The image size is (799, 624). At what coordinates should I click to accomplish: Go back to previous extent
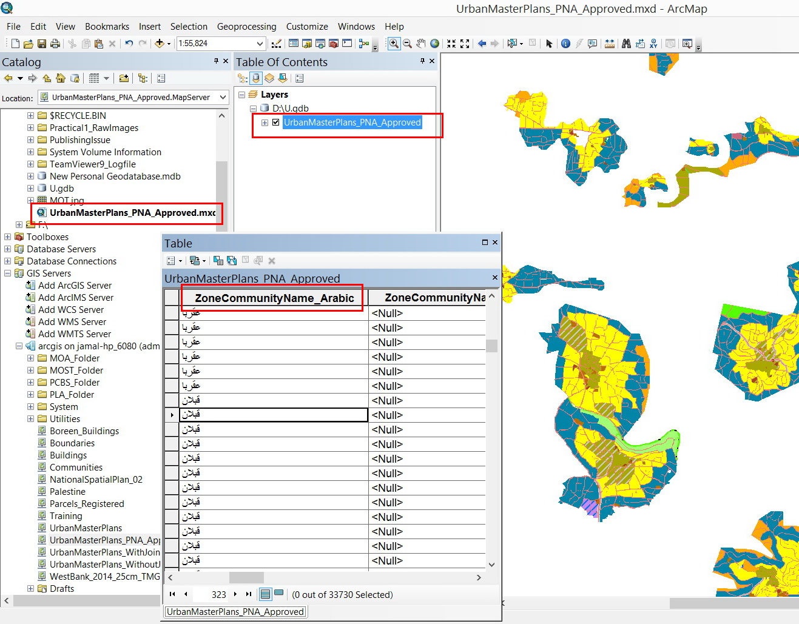pyautogui.click(x=482, y=44)
